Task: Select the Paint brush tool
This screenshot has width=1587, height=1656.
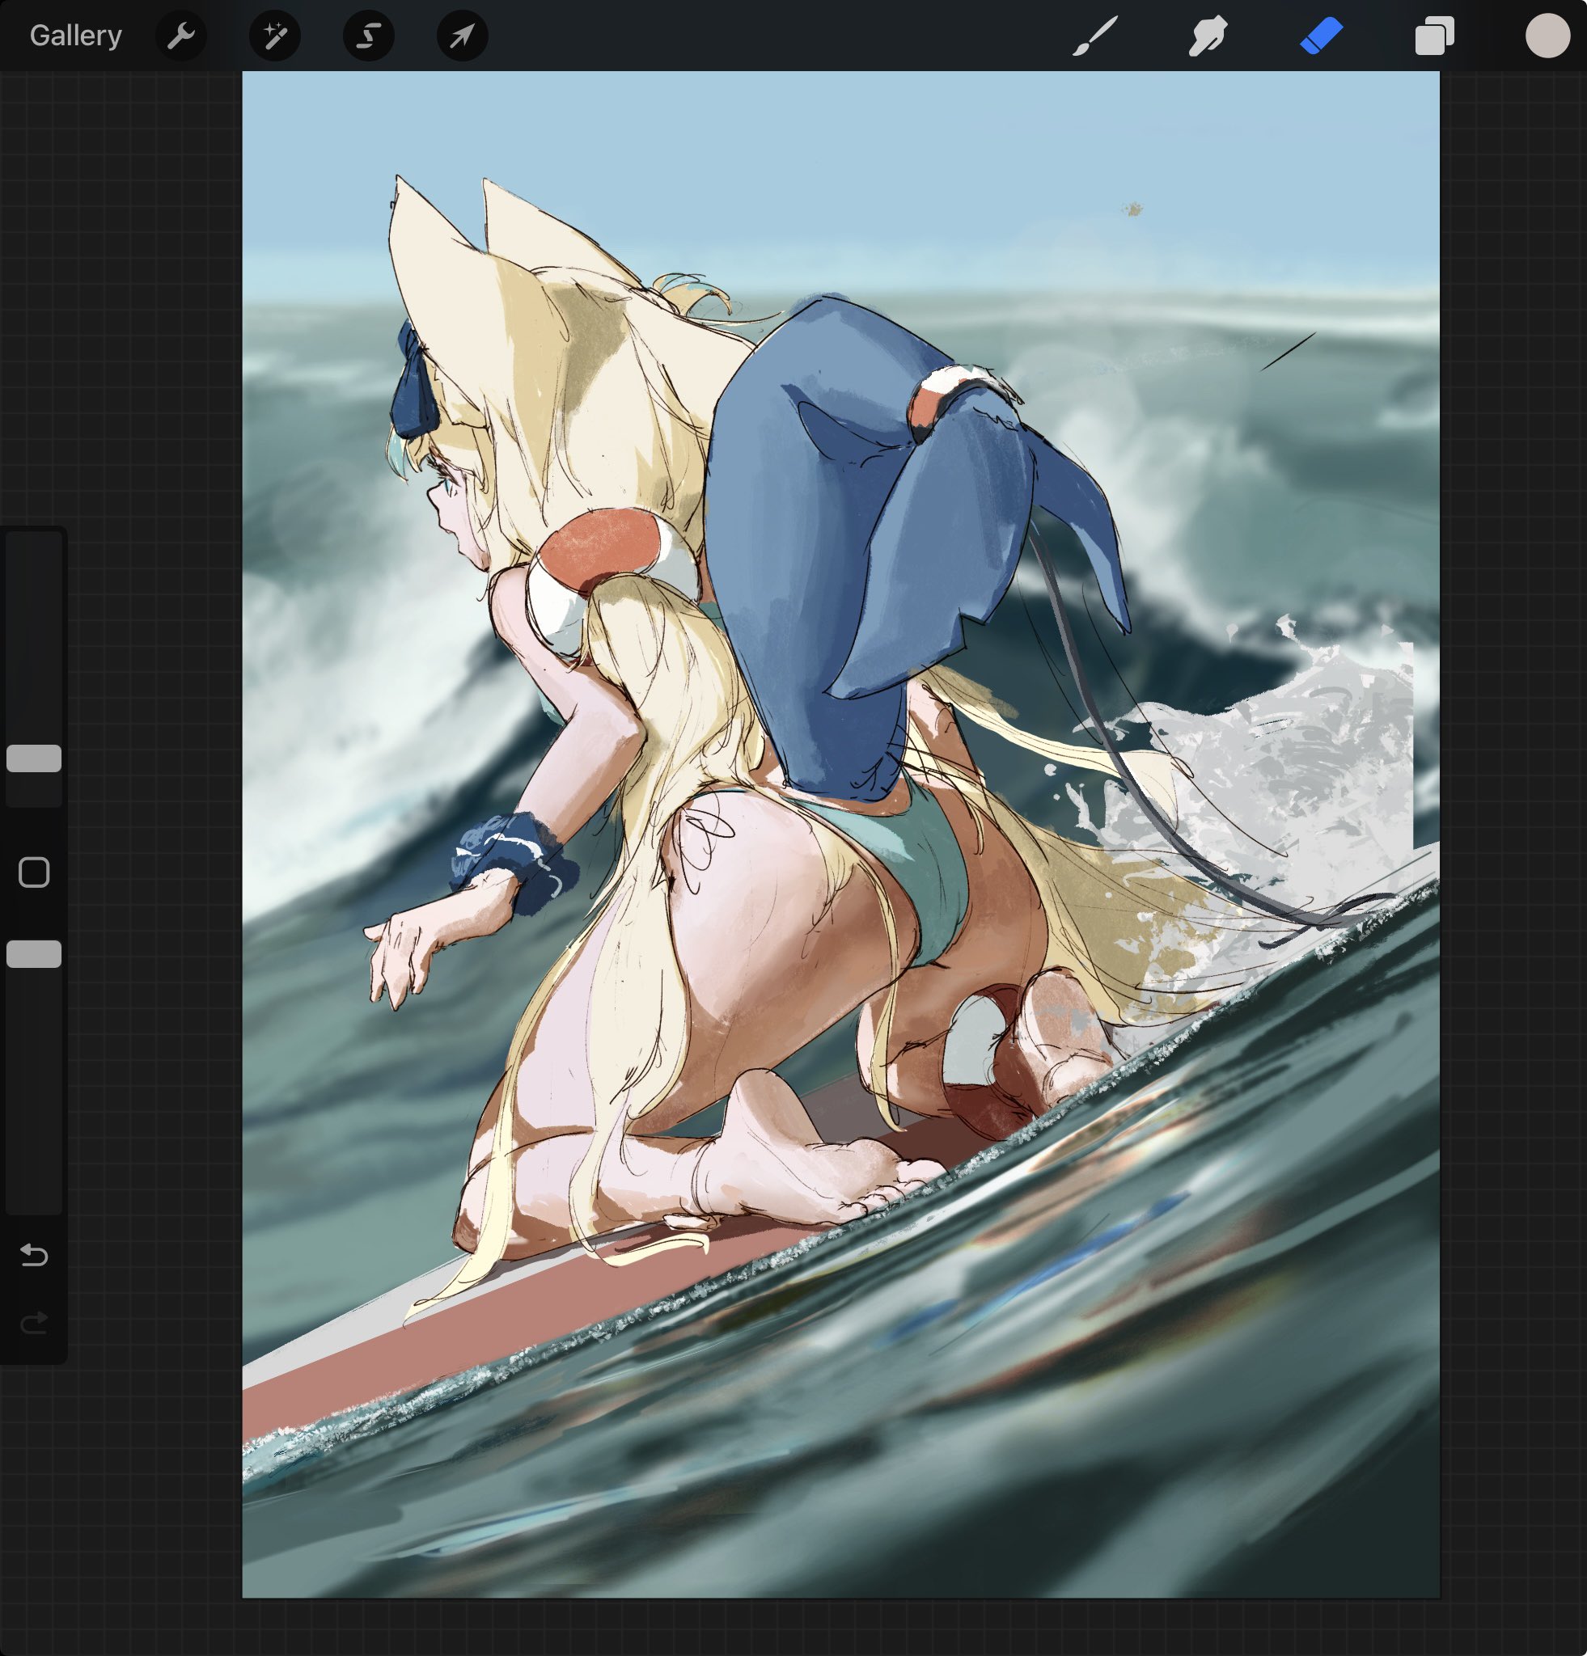Action: [x=1095, y=36]
